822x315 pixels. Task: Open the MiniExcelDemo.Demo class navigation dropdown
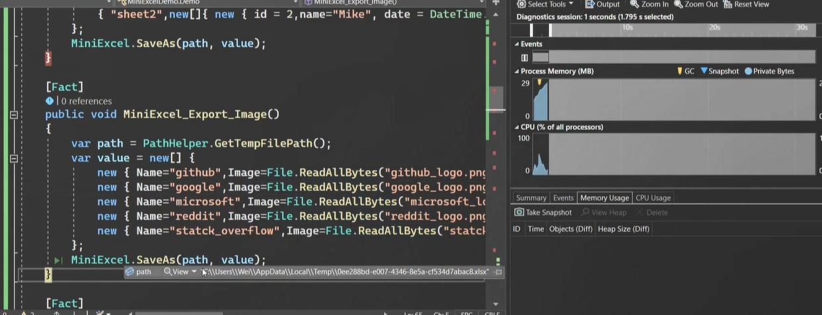tap(208, 2)
